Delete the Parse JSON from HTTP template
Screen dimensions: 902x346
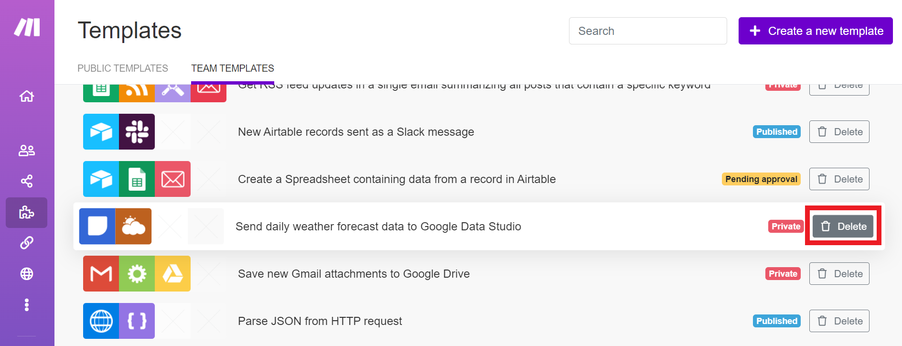[839, 321]
